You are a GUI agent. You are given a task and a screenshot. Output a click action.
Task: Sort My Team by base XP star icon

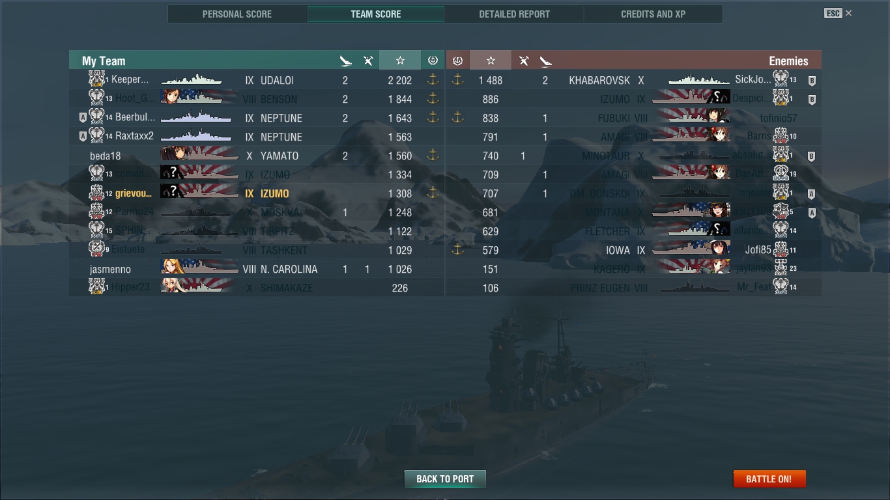[400, 61]
